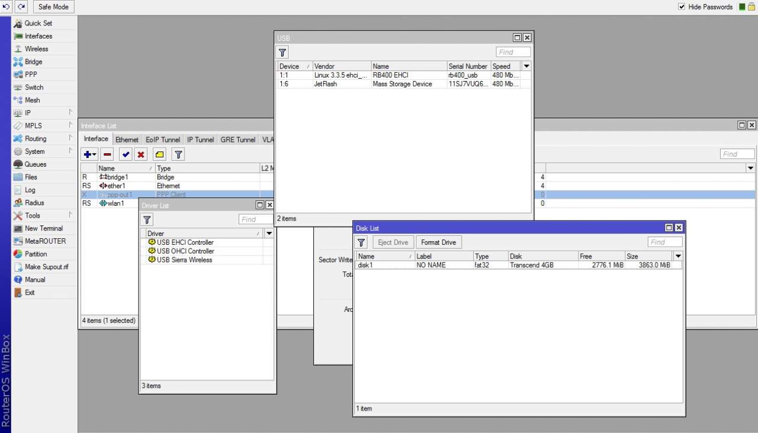
Task: Click the yellow comment icon
Action: coord(159,154)
